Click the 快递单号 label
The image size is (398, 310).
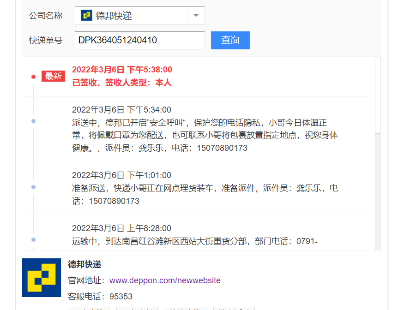point(46,40)
